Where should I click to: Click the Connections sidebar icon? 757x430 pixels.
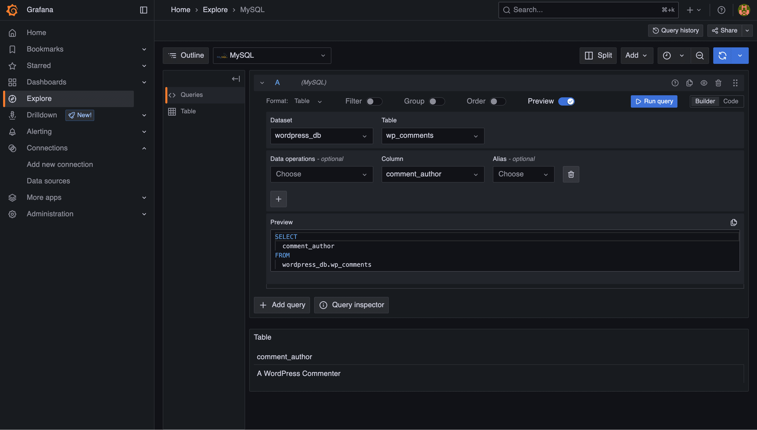pos(12,148)
